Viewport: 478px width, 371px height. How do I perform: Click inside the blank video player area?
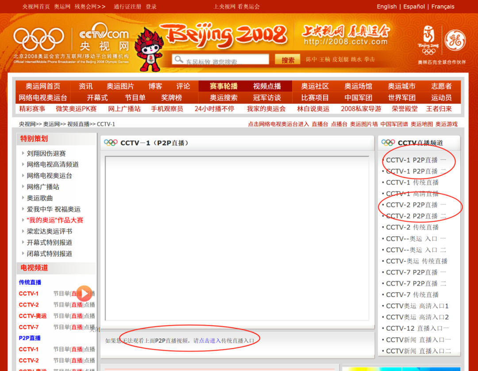click(237, 238)
